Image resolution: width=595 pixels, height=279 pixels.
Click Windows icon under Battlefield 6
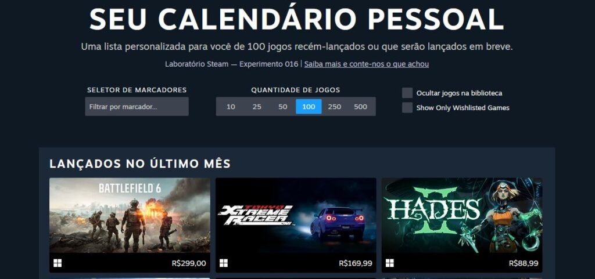pos(58,263)
